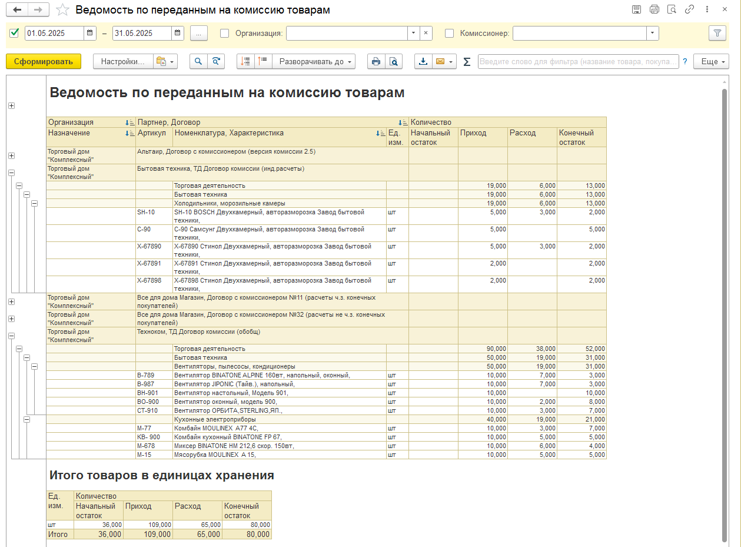
Task: Open print preview icon in toolbar
Action: pyautogui.click(x=394, y=61)
